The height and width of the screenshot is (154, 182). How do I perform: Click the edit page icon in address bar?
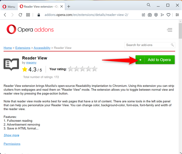pos(144,15)
